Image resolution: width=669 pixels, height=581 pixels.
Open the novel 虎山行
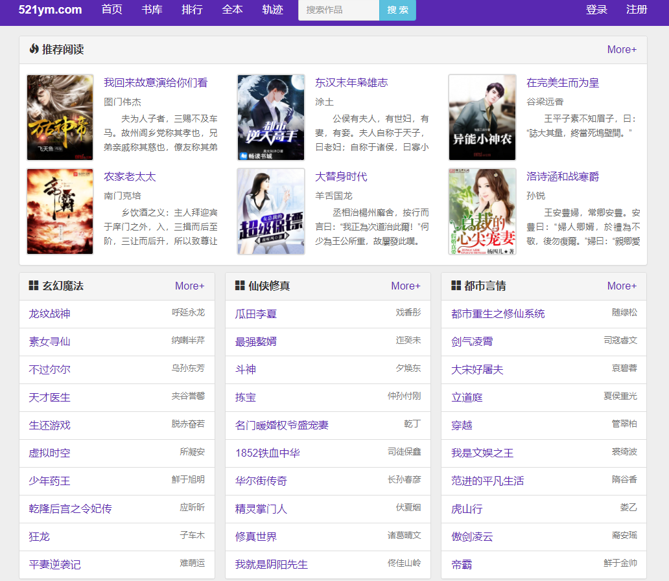[467, 508]
